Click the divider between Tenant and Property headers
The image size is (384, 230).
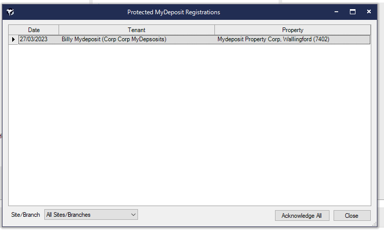[214, 30]
